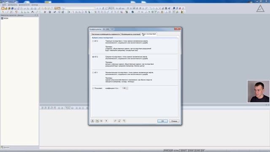
Task: Click the Отмена cancel button
Action: [174, 121]
